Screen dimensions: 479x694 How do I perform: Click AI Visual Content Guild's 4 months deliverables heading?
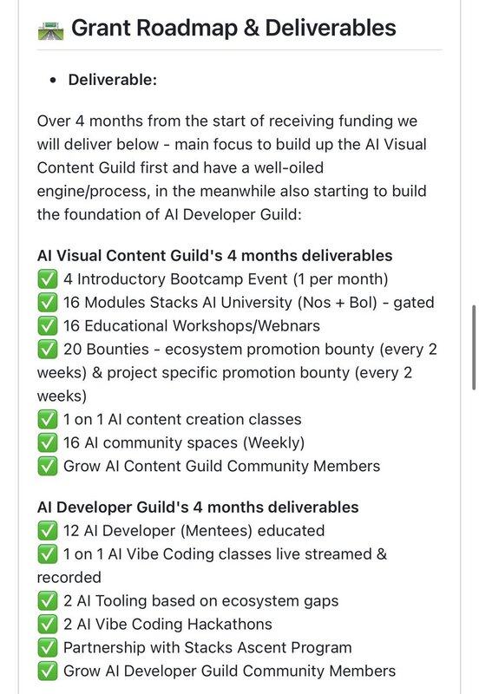coord(214,256)
